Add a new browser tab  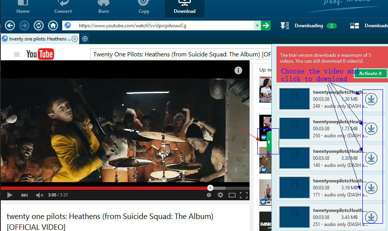pyautogui.click(x=85, y=39)
